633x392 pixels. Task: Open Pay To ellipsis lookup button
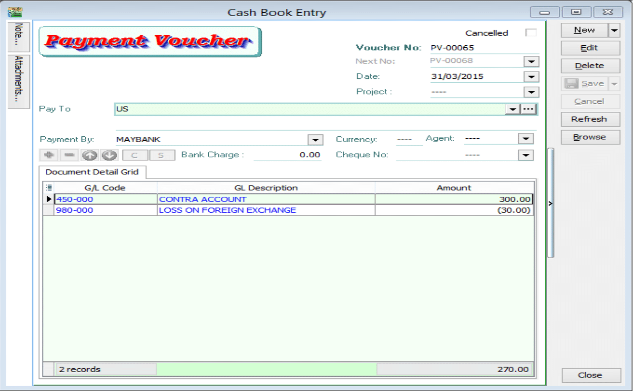[528, 109]
